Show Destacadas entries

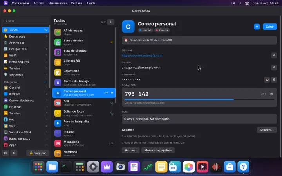pyautogui.click(x=25, y=36)
